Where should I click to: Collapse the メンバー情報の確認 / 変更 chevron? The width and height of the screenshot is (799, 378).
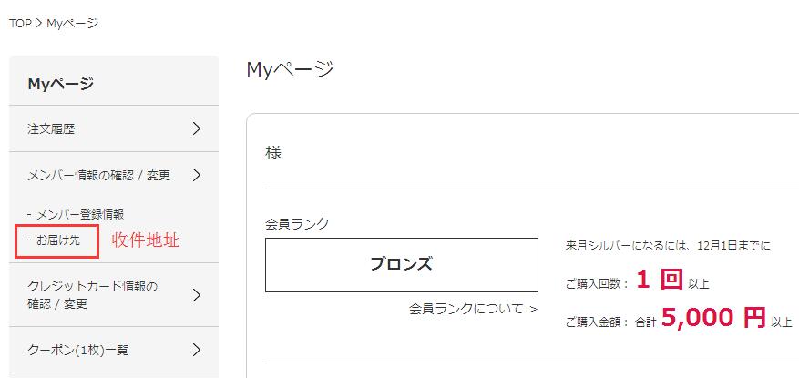(197, 175)
